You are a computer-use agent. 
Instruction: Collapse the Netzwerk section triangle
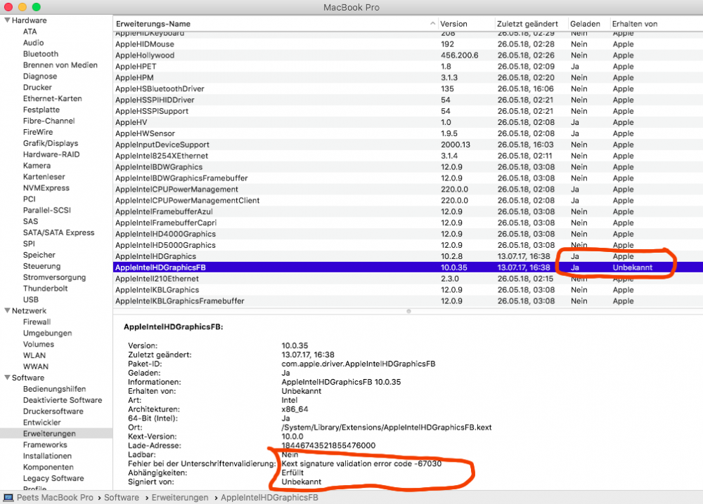point(7,310)
